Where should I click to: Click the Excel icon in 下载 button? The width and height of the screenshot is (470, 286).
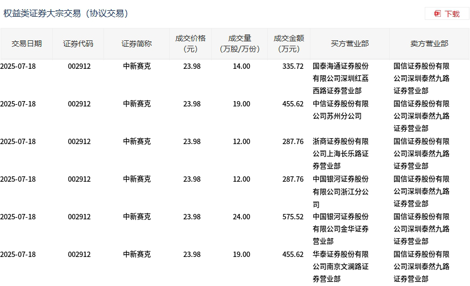click(437, 14)
